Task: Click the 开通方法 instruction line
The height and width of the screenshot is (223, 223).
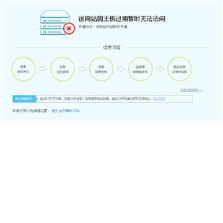Action: (103, 27)
